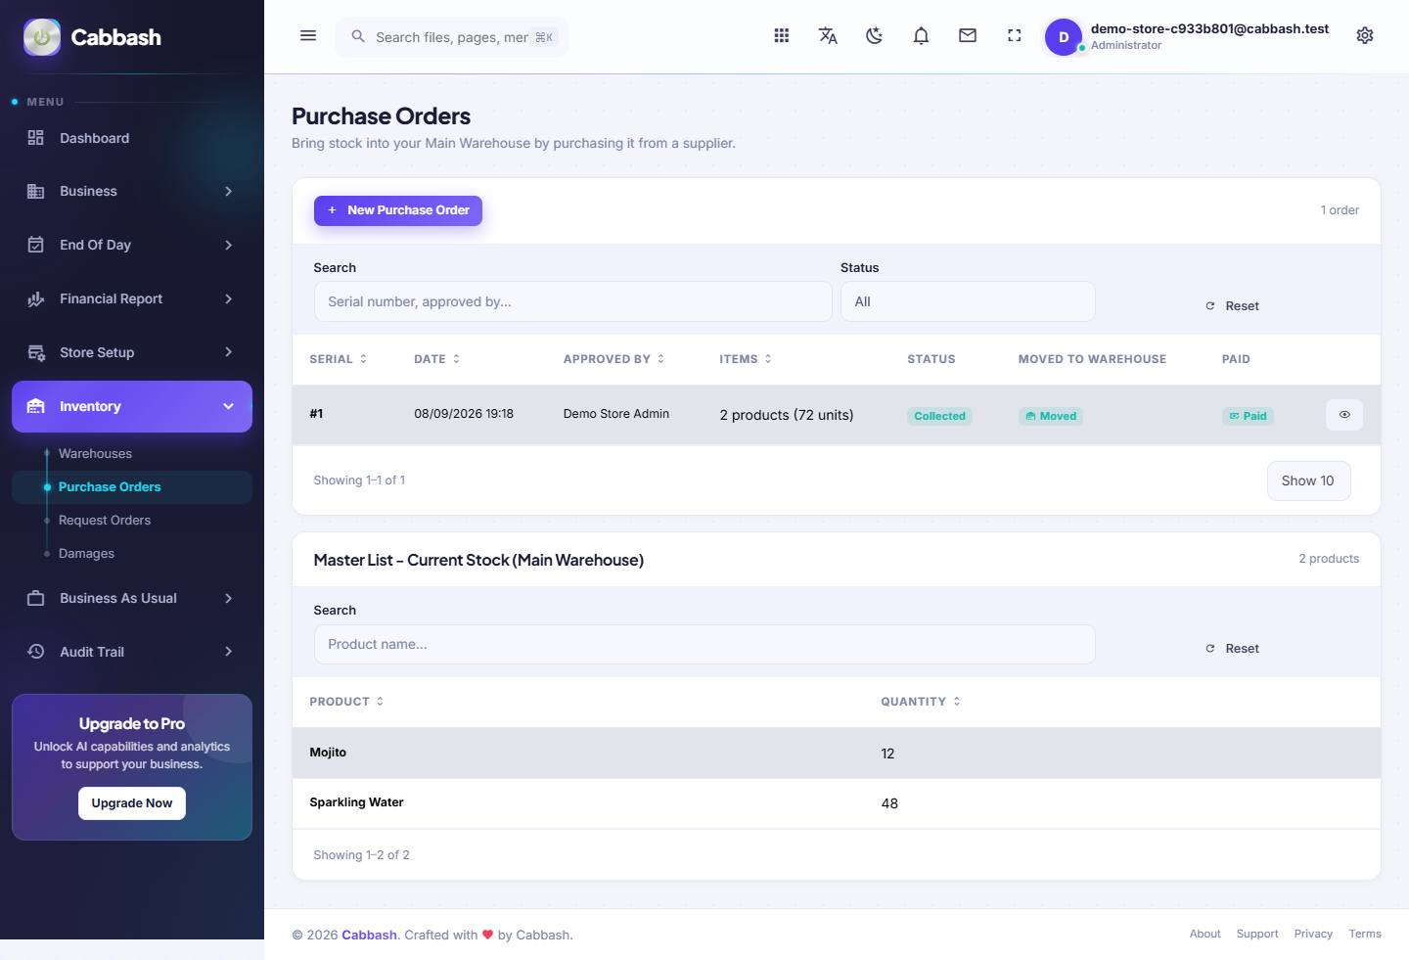Sort Master List by Product
This screenshot has height=960, width=1409.
346,702
